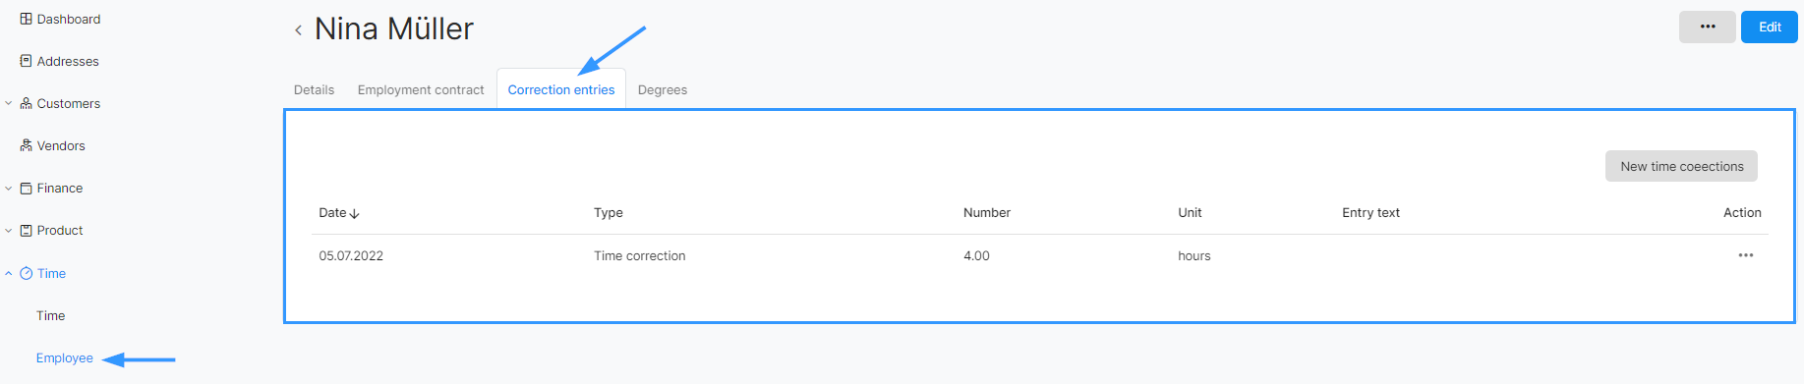
Task: Open the Dashboard icon in sidebar
Action: (26, 19)
